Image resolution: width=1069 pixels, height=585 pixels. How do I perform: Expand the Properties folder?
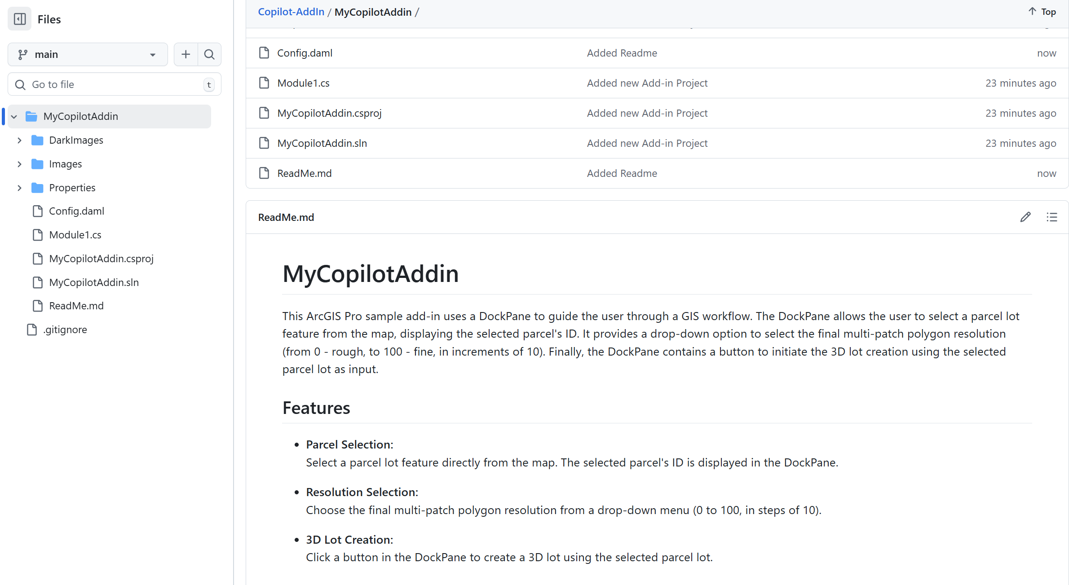click(19, 188)
